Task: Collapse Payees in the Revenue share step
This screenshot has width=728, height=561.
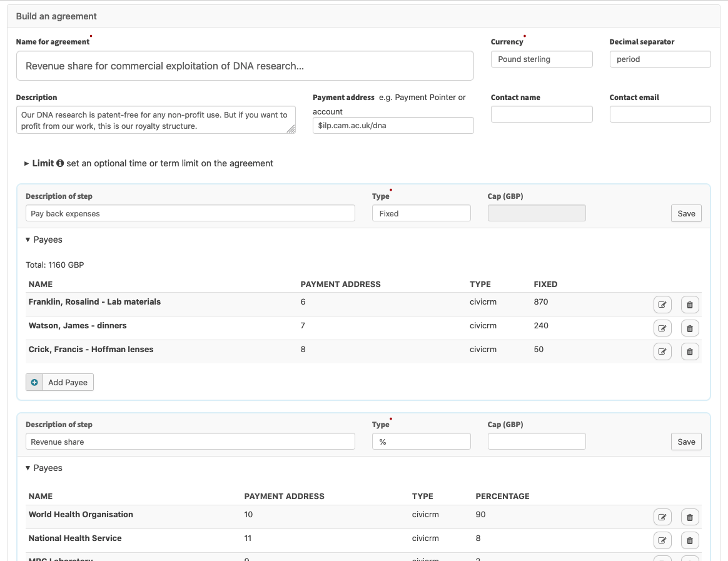Action: (x=28, y=468)
